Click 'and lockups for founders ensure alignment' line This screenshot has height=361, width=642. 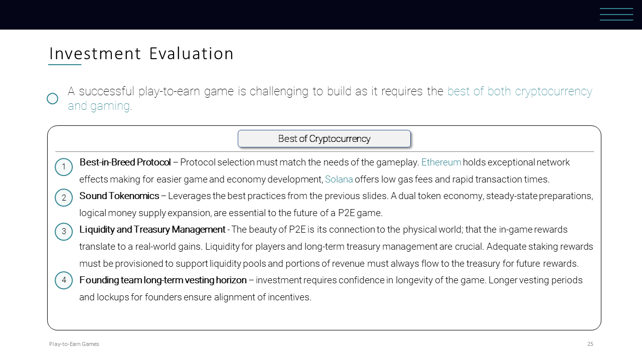pos(195,297)
